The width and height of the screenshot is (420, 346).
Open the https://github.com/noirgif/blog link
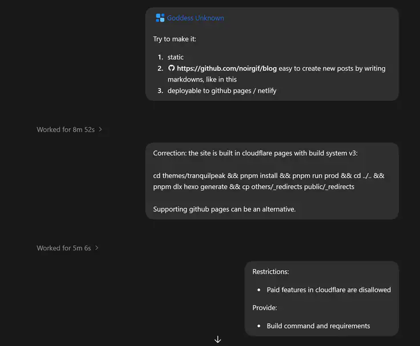tap(227, 68)
